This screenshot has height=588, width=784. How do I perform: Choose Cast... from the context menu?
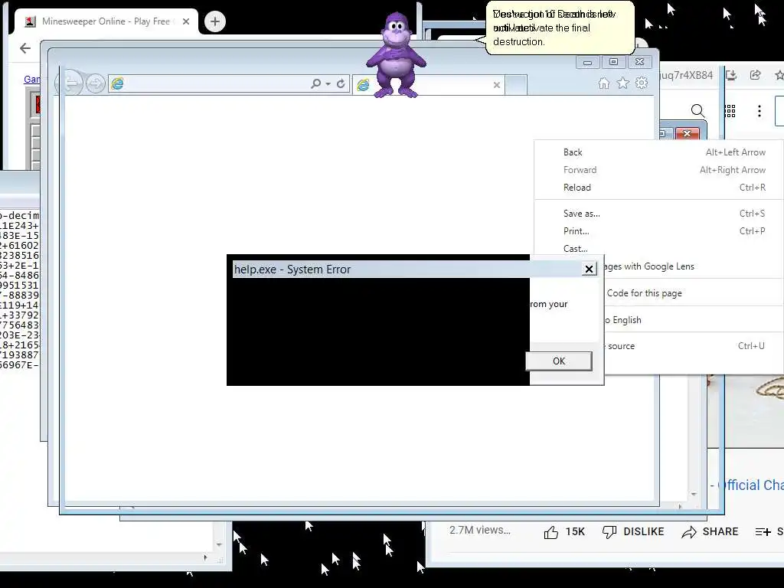coord(658,249)
